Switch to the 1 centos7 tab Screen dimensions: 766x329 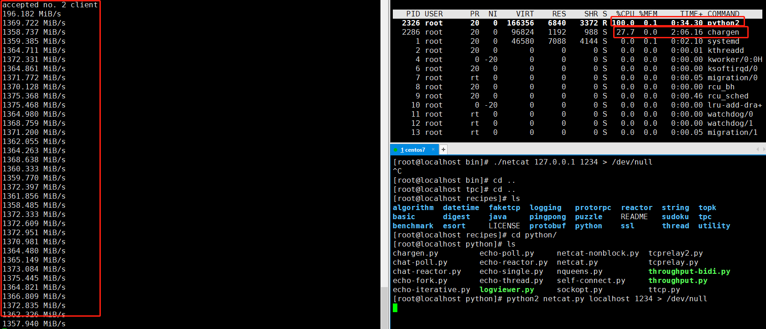click(x=413, y=150)
